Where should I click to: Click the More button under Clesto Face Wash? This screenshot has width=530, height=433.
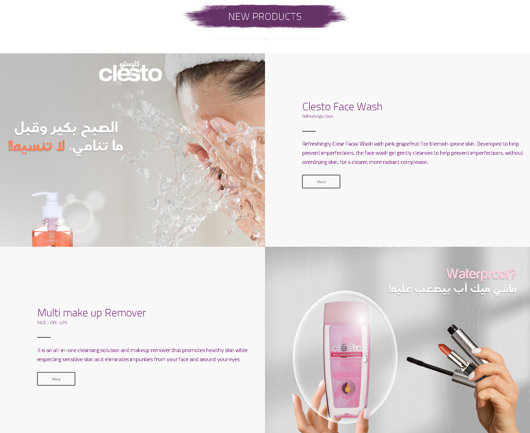pos(321,182)
